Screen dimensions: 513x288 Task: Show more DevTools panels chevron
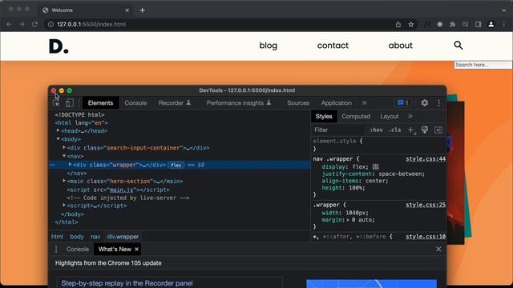point(365,103)
